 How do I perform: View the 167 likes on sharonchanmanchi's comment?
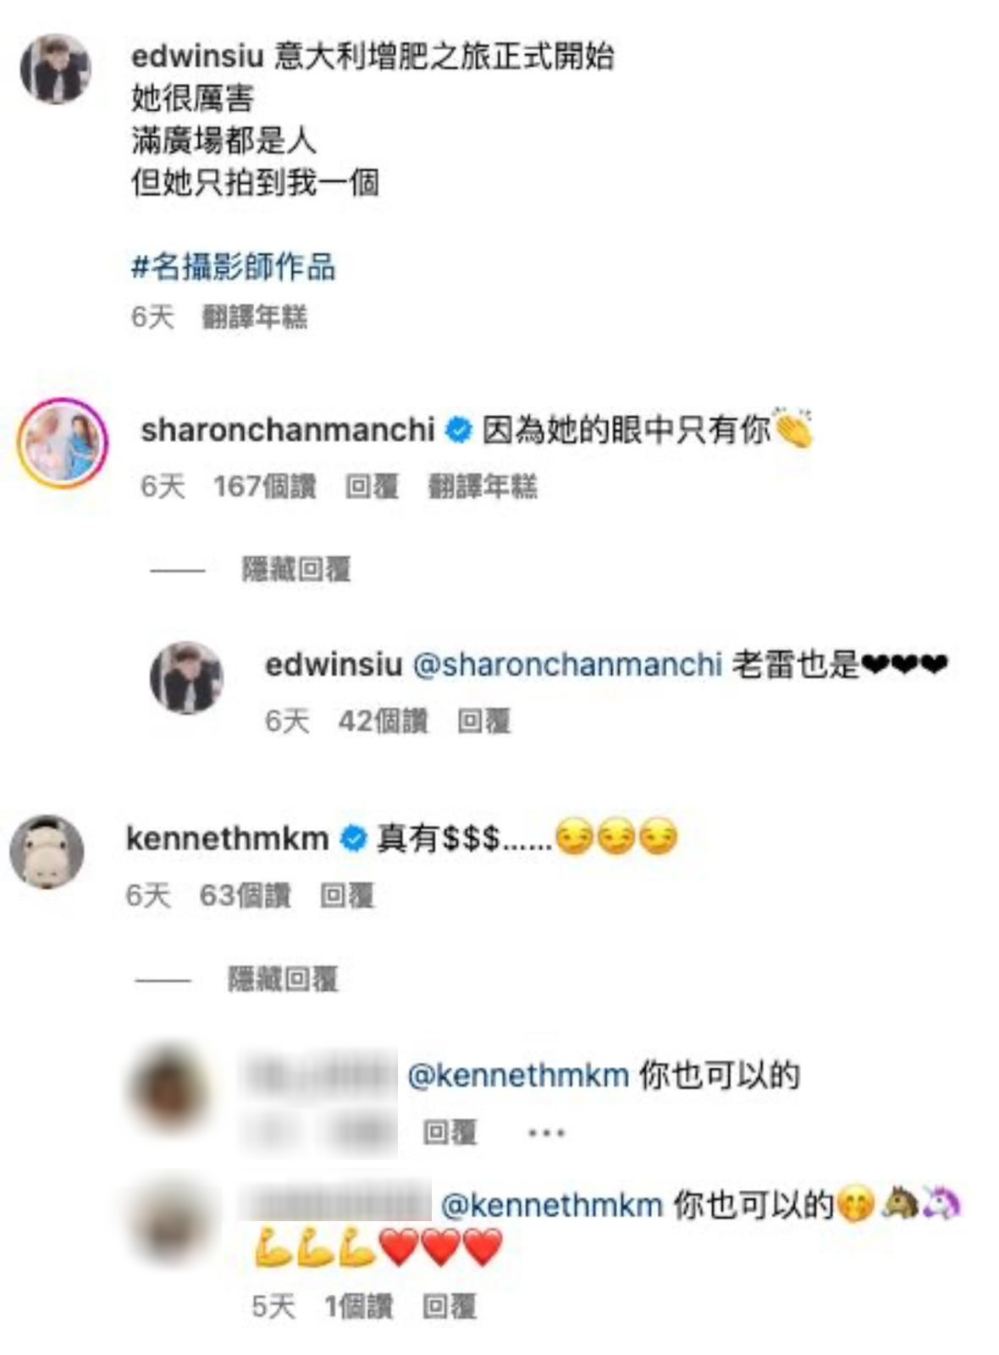click(x=264, y=486)
